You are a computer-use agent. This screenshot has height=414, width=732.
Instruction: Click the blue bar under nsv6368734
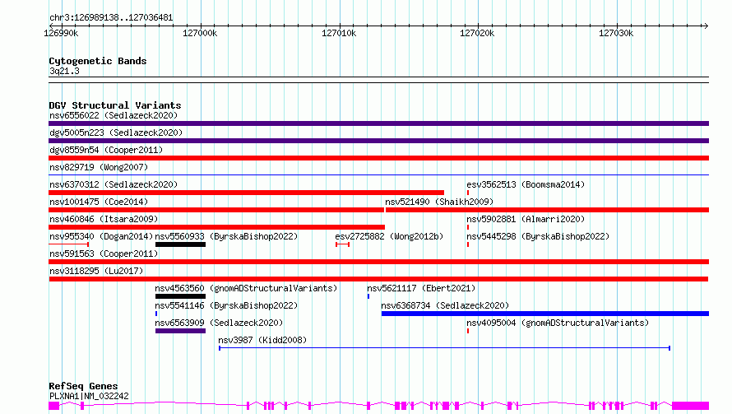pos(545,314)
